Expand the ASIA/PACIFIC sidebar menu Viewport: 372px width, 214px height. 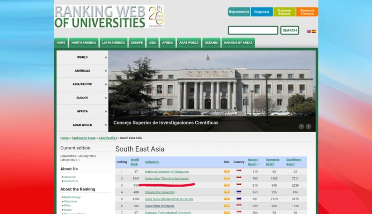(x=82, y=84)
